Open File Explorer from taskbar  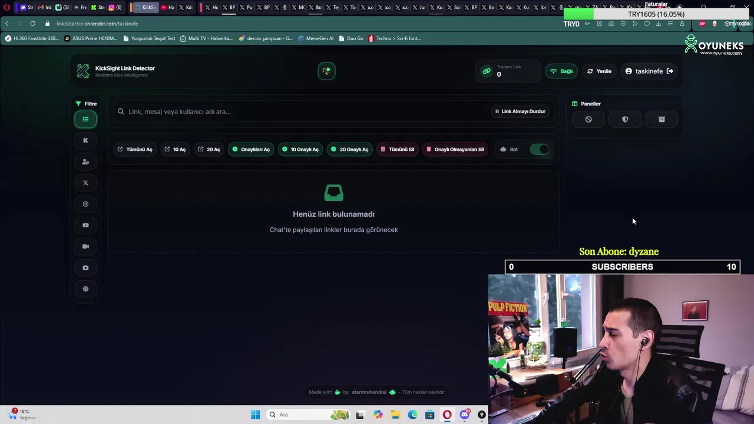pos(395,415)
